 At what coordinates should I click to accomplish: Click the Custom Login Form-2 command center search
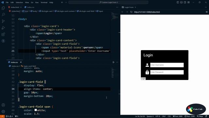tap(108, 2)
